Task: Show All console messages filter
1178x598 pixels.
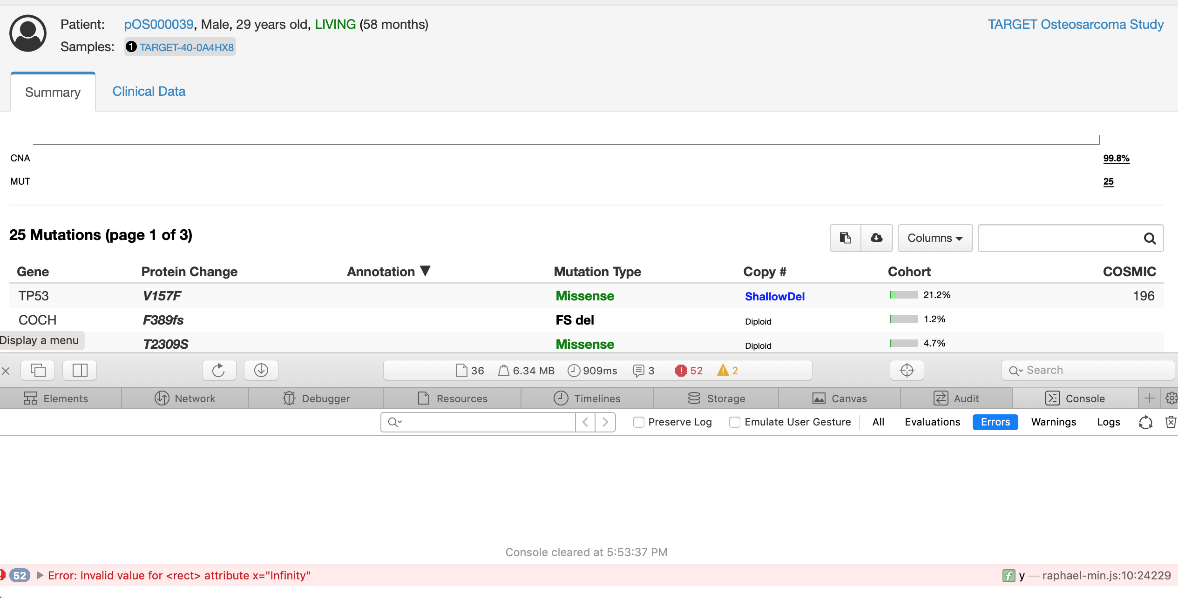Action: (x=878, y=422)
